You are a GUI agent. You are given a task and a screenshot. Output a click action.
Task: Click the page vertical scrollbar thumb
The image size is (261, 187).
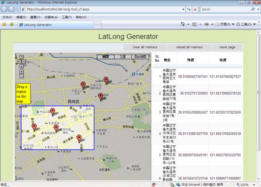258,92
